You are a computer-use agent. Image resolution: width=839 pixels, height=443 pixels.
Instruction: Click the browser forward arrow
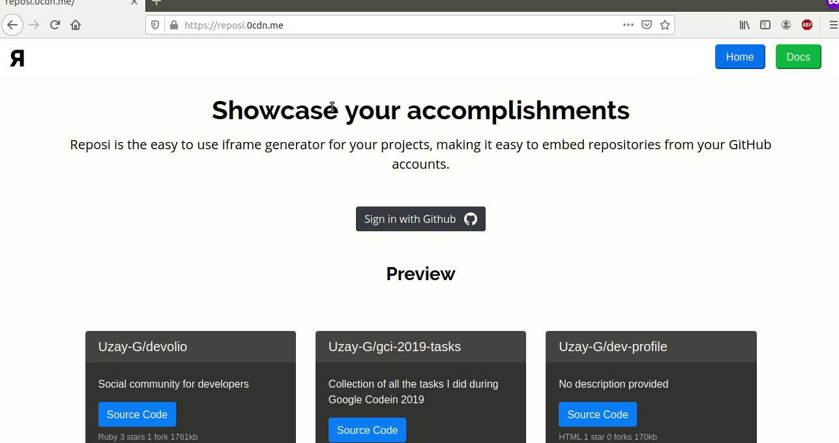[x=34, y=25]
